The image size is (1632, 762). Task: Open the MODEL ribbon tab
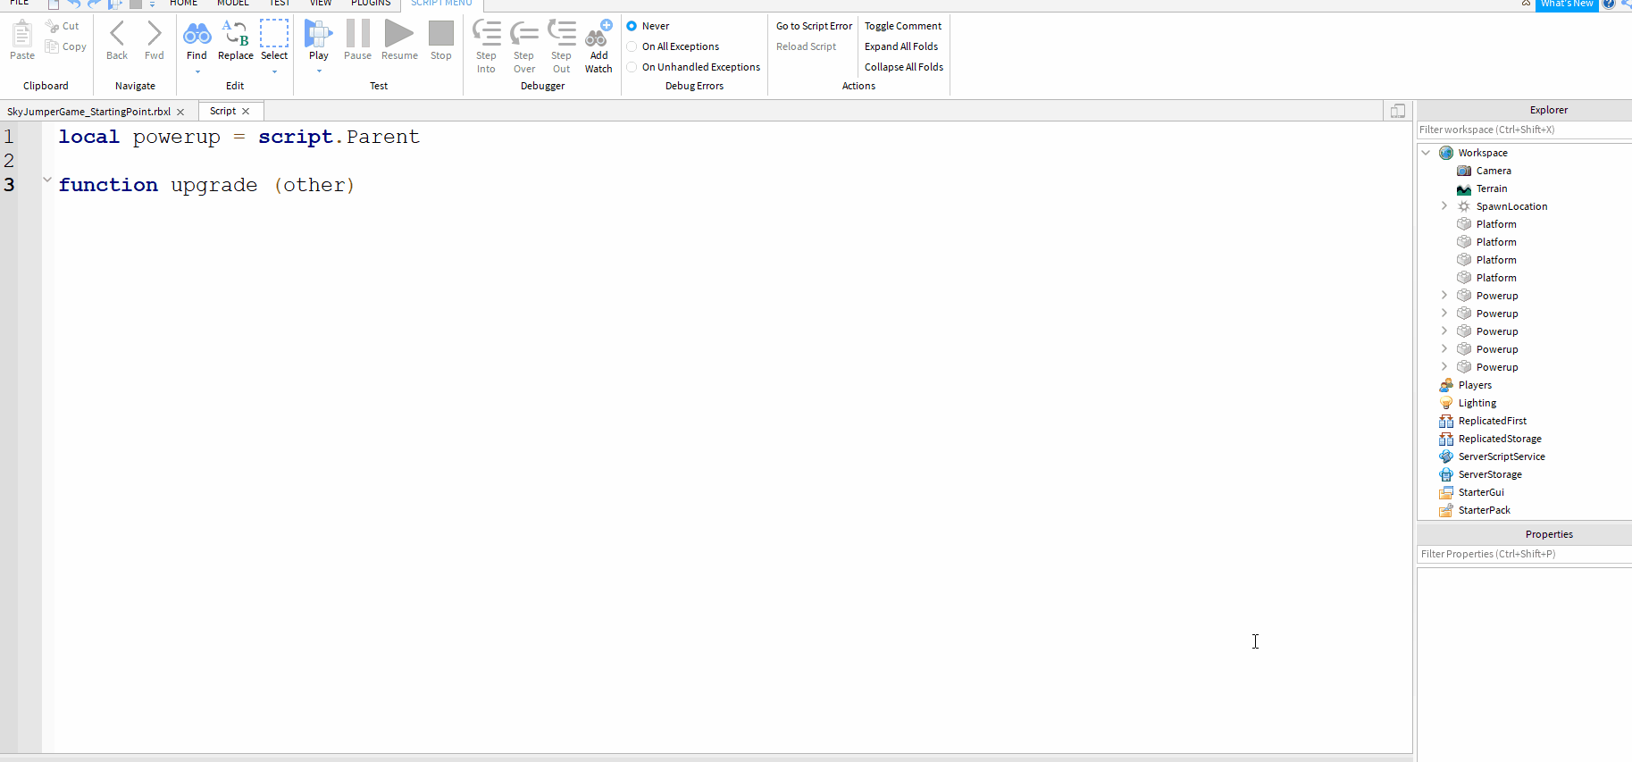tap(233, 4)
